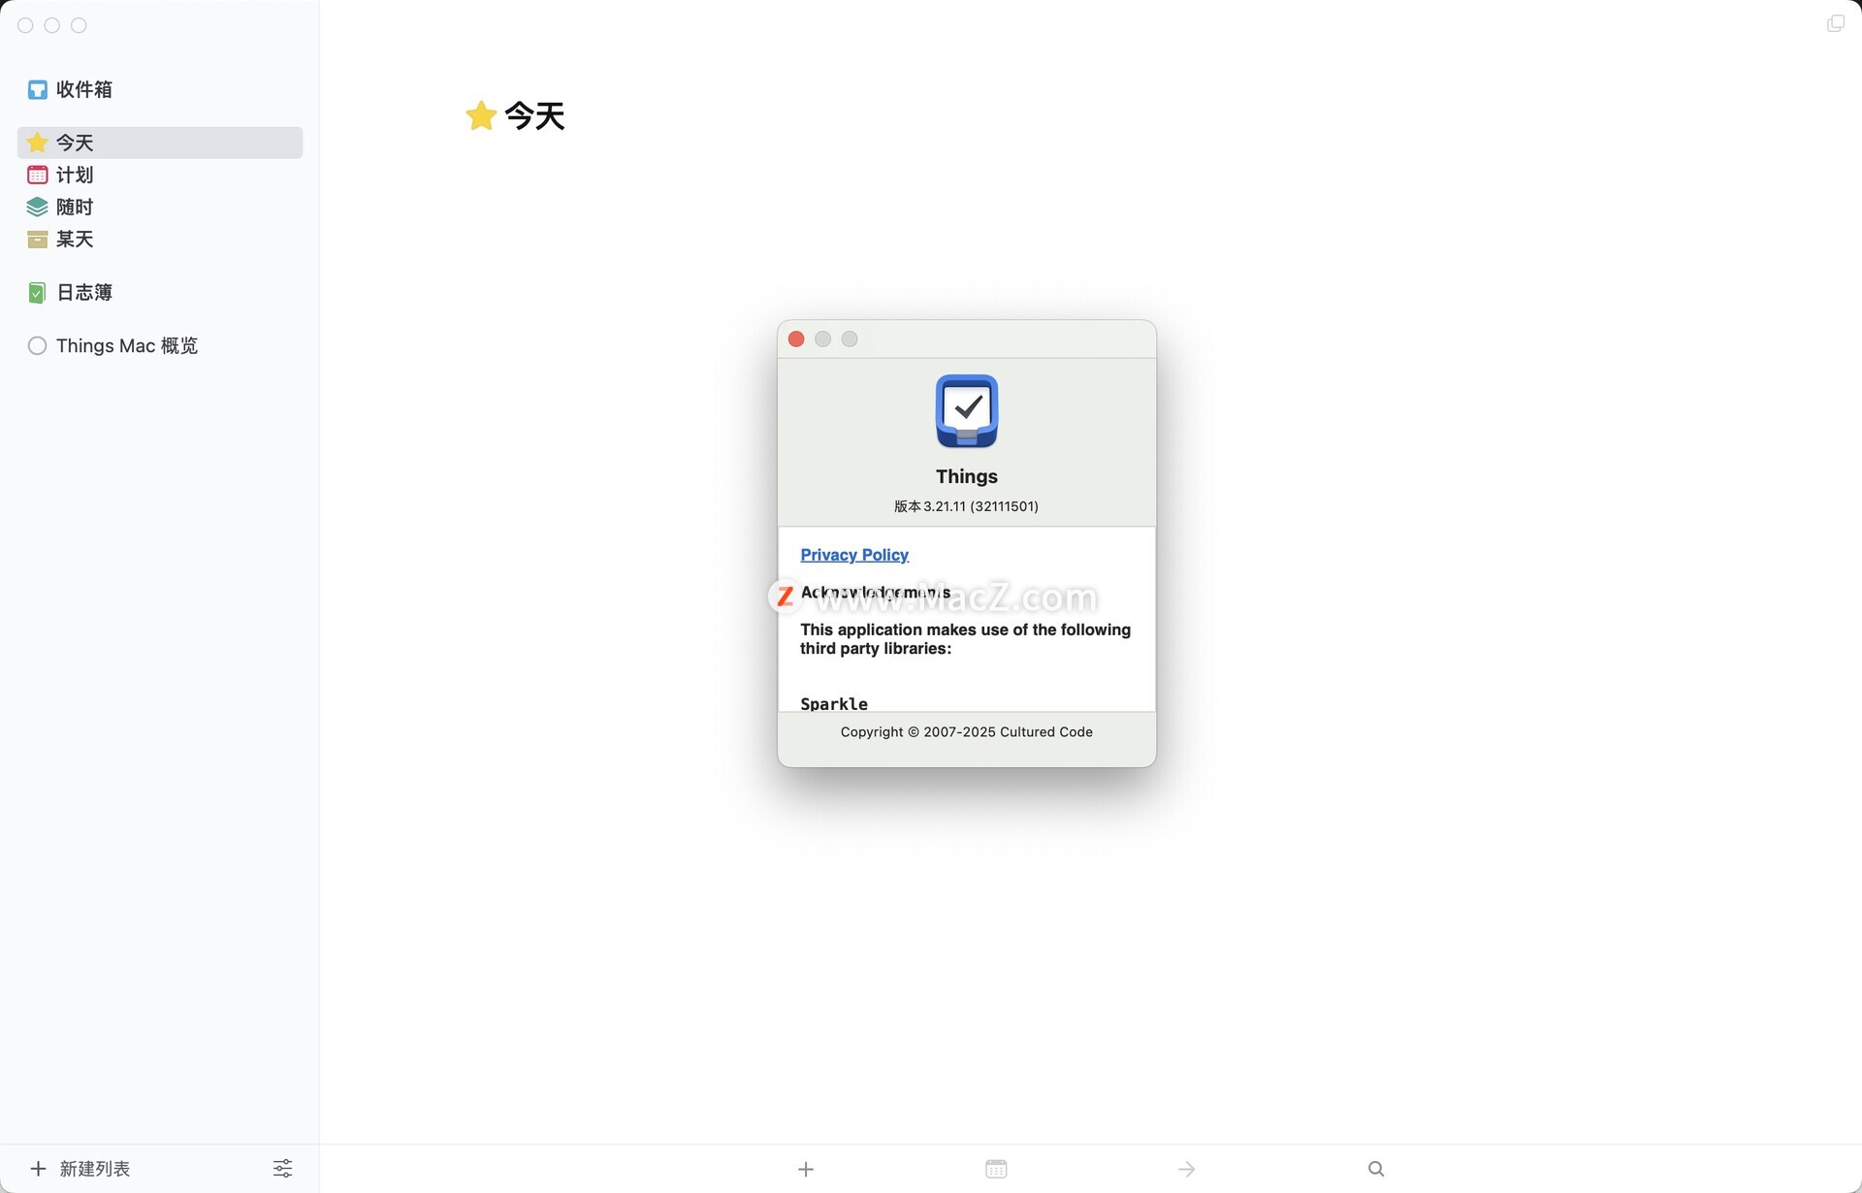
Task: Click the yellow star icon beside 今天 in sidebar
Action: (37, 143)
